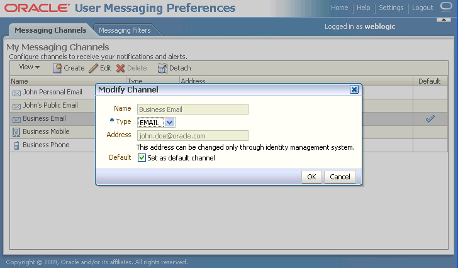Click envelope icon for John's Public Email

(x=16, y=106)
